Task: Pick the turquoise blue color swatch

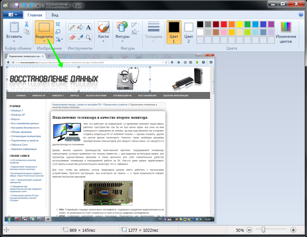Action: [x=255, y=24]
